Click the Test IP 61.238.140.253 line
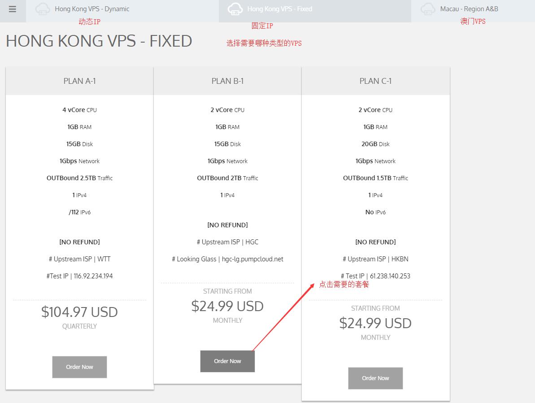Screen dimensions: 535x403 coord(375,276)
